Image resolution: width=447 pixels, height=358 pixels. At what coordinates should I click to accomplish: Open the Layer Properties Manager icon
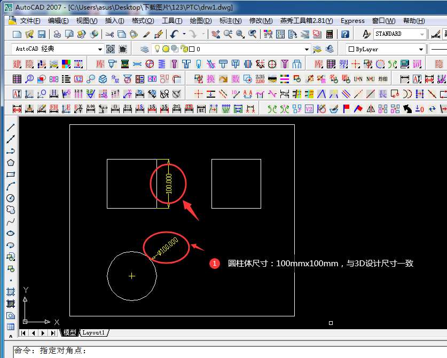coord(145,49)
